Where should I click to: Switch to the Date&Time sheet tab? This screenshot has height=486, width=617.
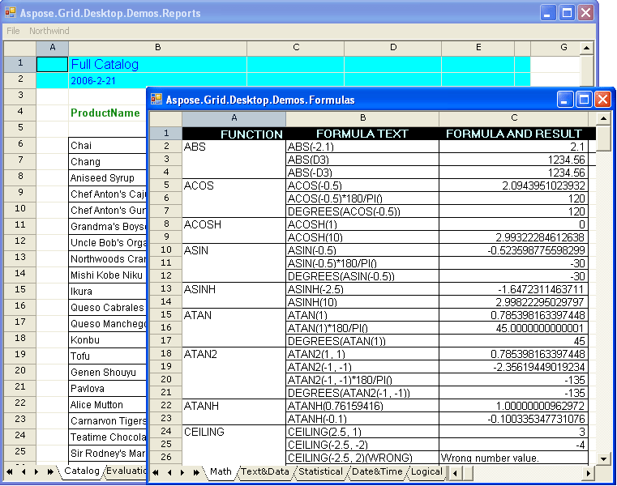(x=377, y=471)
